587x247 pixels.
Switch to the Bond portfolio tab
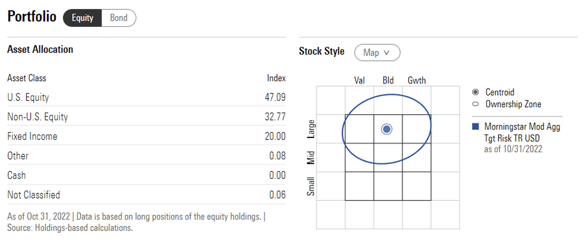coord(119,18)
